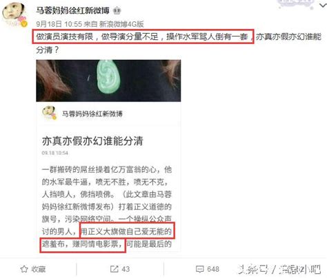Viewport: 327px width, 278px height.
Task: Click the 收藏 favorite button
Action: [x=33, y=269]
